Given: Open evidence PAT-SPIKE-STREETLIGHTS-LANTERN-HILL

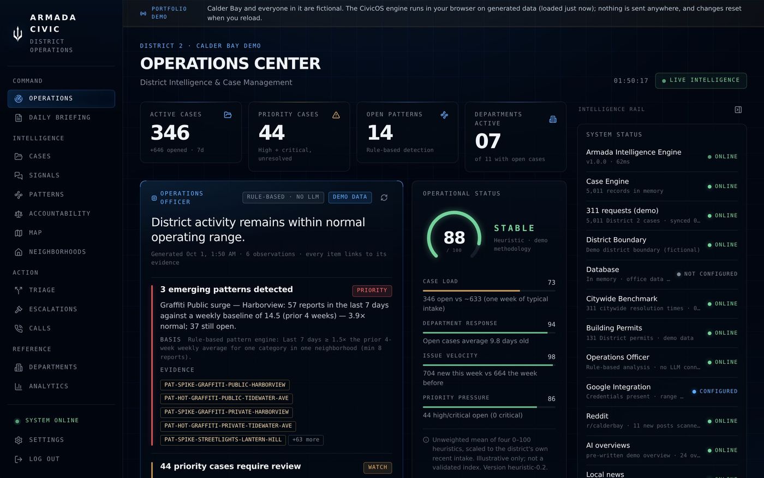Looking at the screenshot, I should point(223,440).
